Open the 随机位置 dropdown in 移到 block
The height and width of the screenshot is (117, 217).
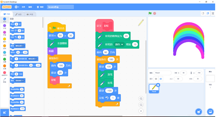tap(20, 46)
